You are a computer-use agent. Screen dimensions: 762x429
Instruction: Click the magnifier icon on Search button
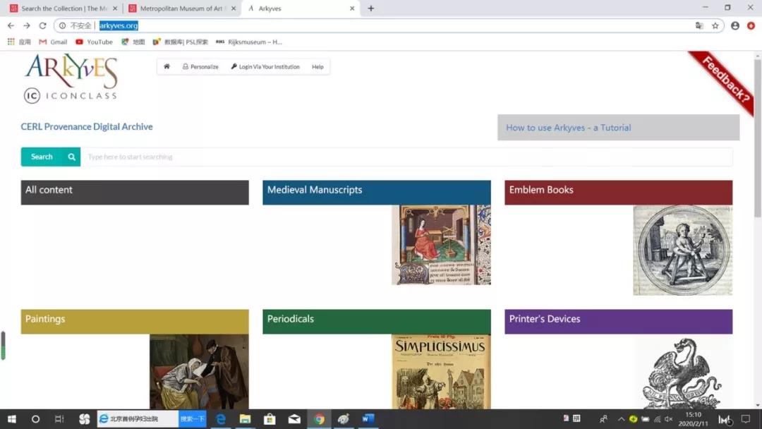tap(71, 157)
